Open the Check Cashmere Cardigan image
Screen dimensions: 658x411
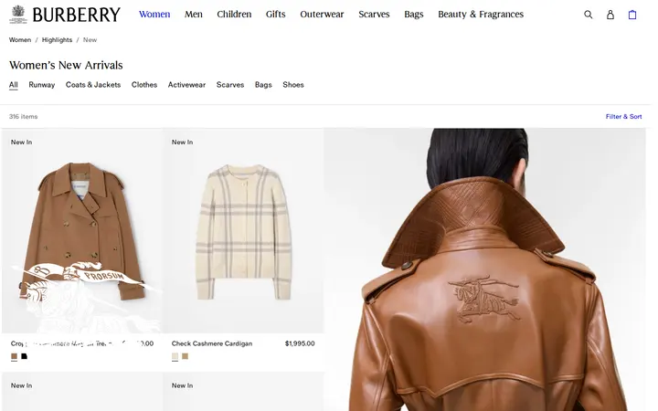tap(243, 231)
